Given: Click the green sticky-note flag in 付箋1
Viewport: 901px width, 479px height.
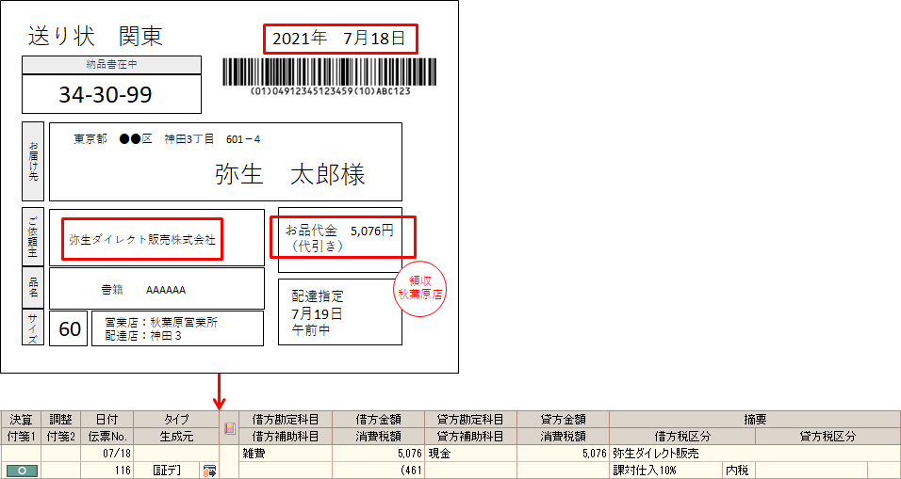Looking at the screenshot, I should pyautogui.click(x=21, y=469).
